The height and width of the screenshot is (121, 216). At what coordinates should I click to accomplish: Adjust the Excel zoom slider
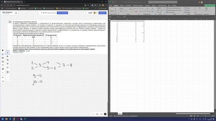[x=205, y=116]
